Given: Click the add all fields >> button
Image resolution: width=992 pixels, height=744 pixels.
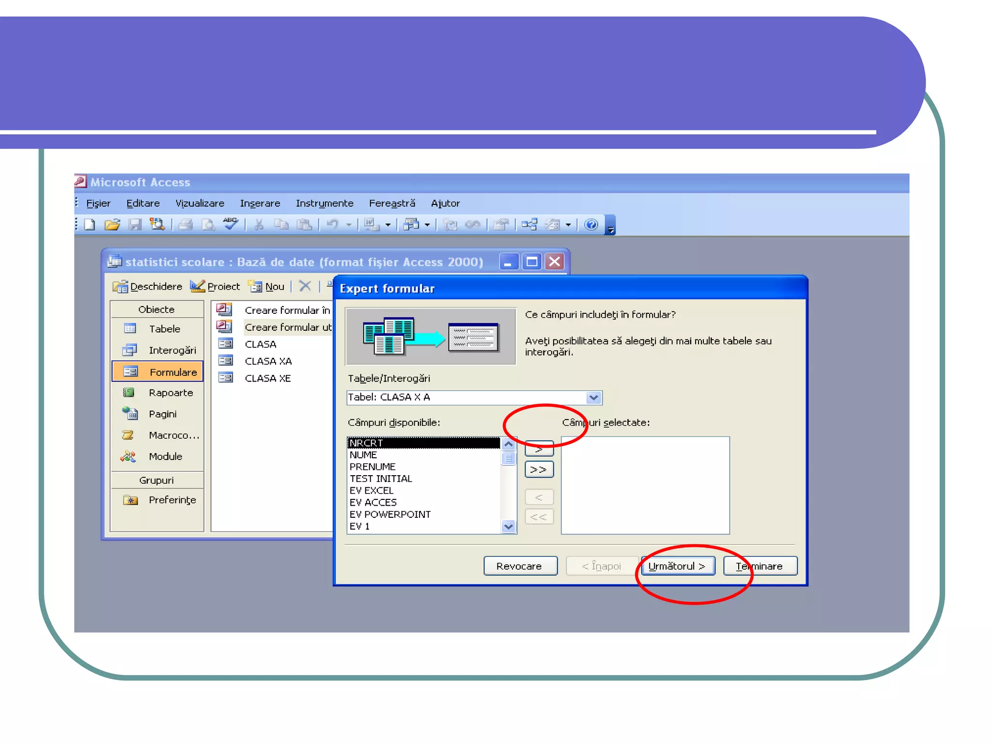Looking at the screenshot, I should click(538, 469).
